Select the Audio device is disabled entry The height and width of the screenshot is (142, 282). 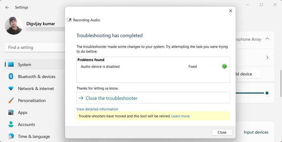pyautogui.click(x=100, y=67)
